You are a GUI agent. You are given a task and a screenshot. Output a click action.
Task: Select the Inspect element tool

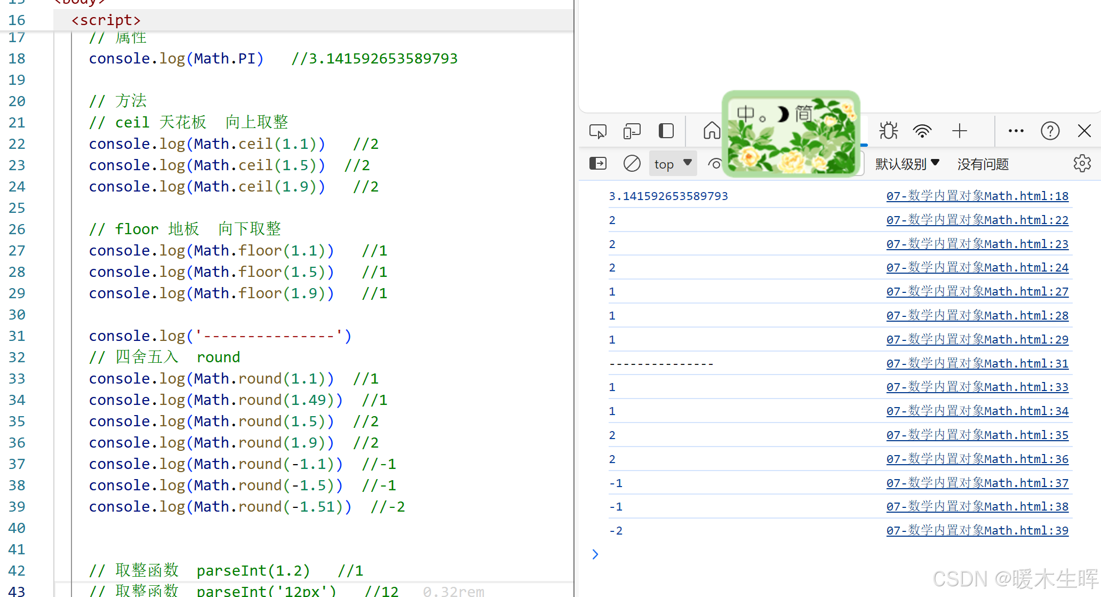click(598, 131)
